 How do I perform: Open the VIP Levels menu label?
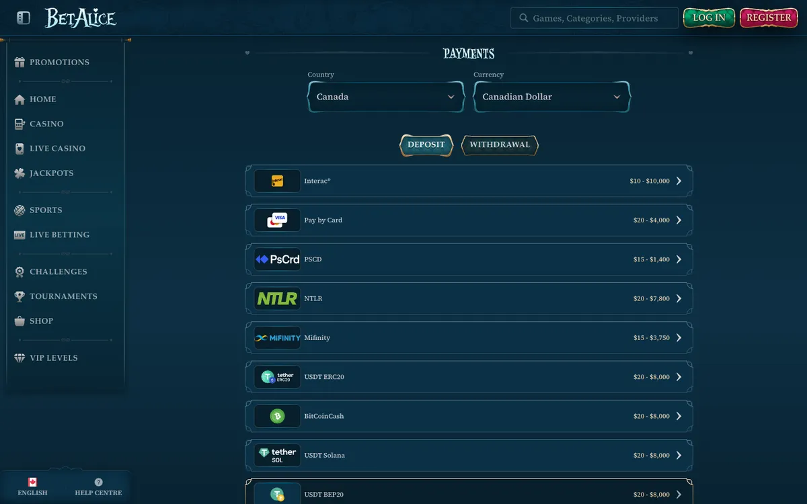point(54,358)
